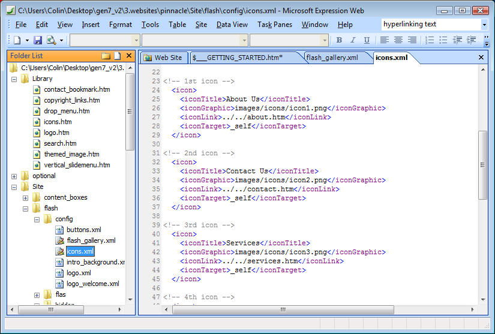This screenshot has height=334, width=495.
Task: Toggle Italic formatting
Action: pos(352,40)
